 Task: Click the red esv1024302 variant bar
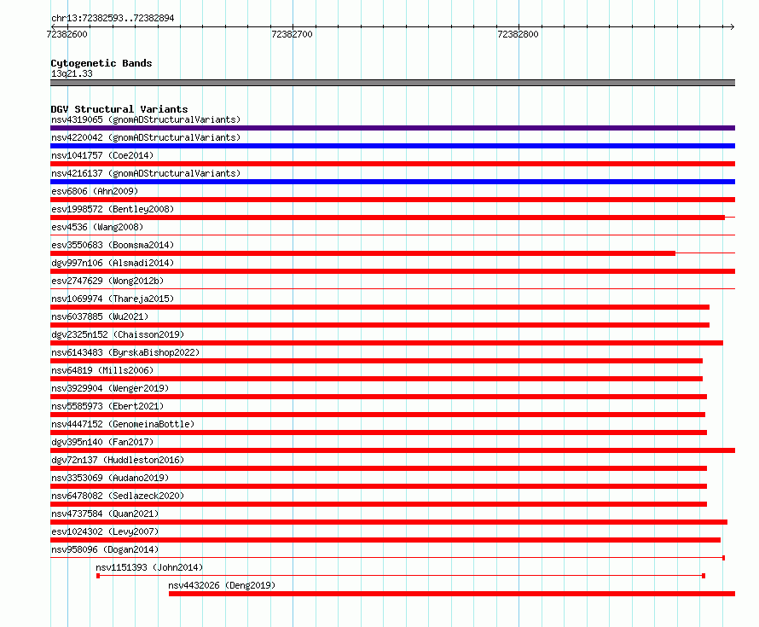point(385,540)
